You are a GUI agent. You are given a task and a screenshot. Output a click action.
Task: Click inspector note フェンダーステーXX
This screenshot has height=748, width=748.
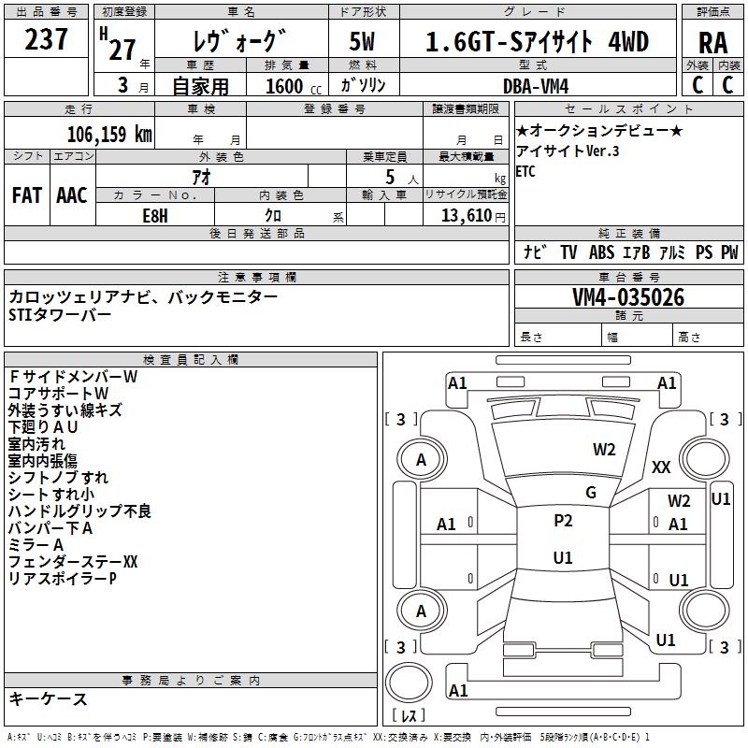73,562
